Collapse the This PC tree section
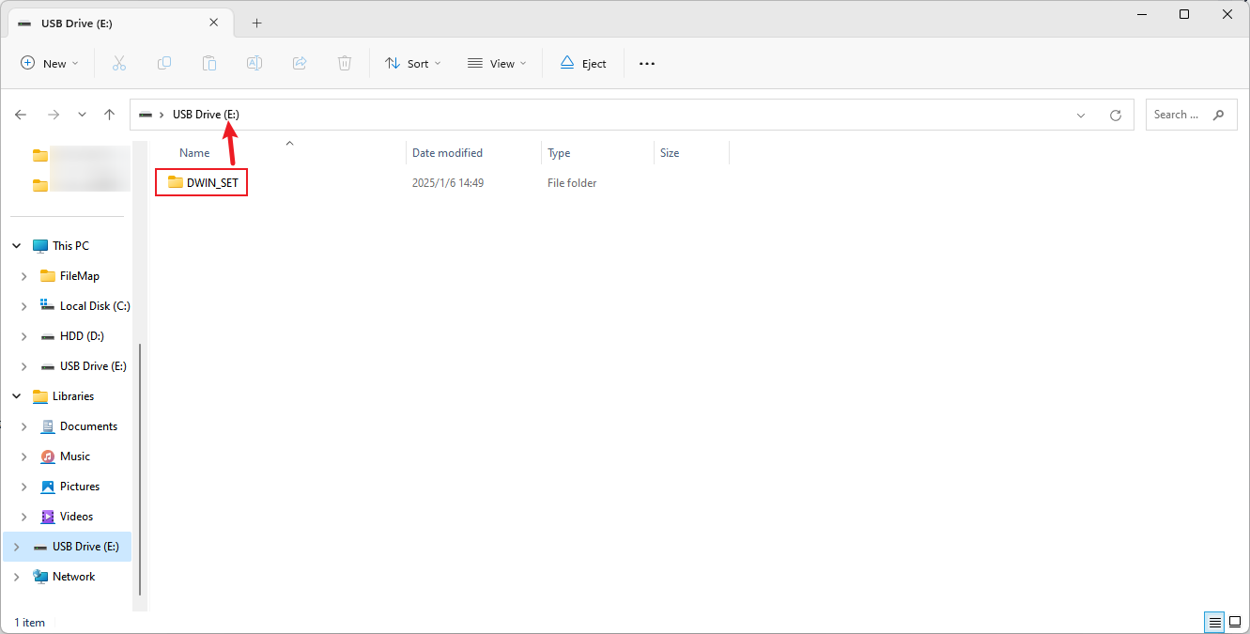The width and height of the screenshot is (1250, 634). click(x=16, y=246)
